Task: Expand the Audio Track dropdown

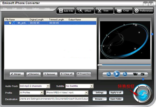Action: tap(48, 86)
